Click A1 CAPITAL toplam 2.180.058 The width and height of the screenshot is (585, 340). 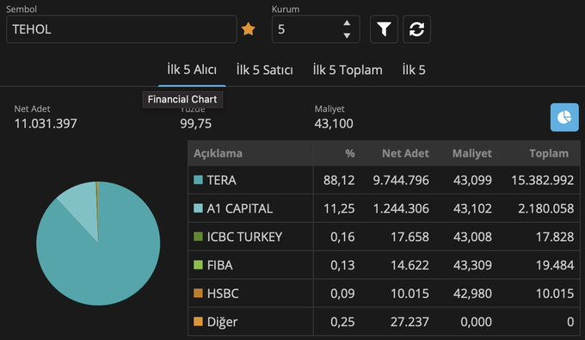tap(545, 208)
